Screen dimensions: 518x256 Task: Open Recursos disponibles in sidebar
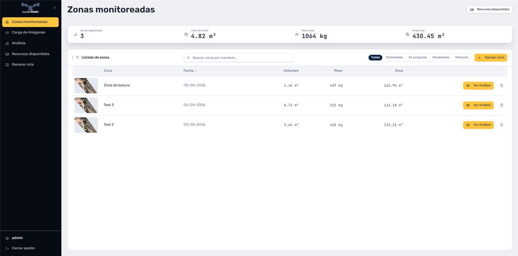coord(30,54)
